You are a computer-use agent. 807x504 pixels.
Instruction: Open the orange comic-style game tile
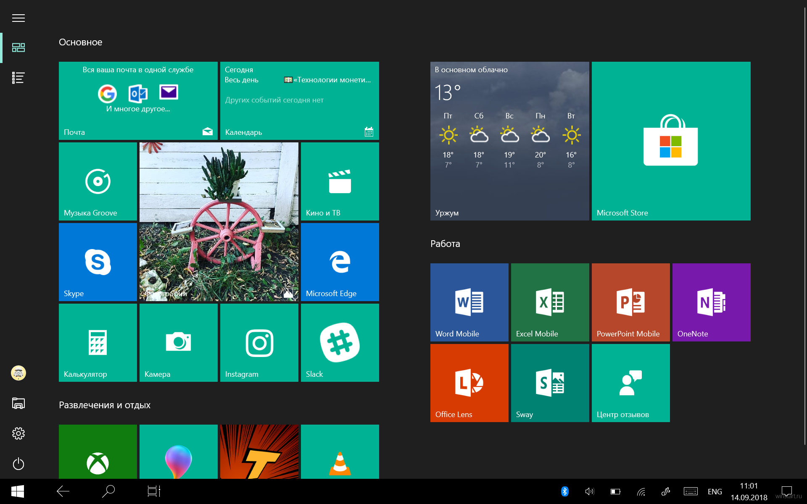click(x=259, y=452)
